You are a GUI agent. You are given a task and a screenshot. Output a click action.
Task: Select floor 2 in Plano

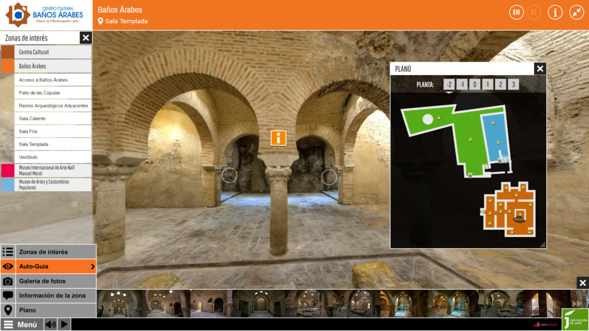coord(500,84)
